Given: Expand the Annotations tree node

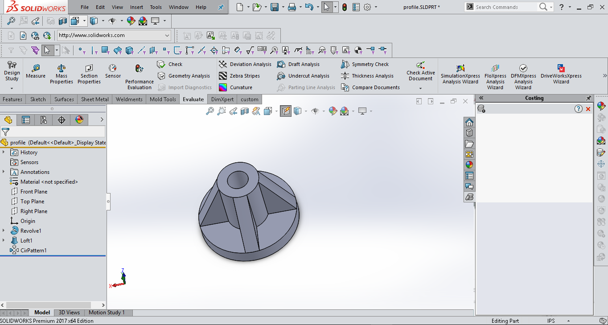Looking at the screenshot, I should click(x=4, y=172).
